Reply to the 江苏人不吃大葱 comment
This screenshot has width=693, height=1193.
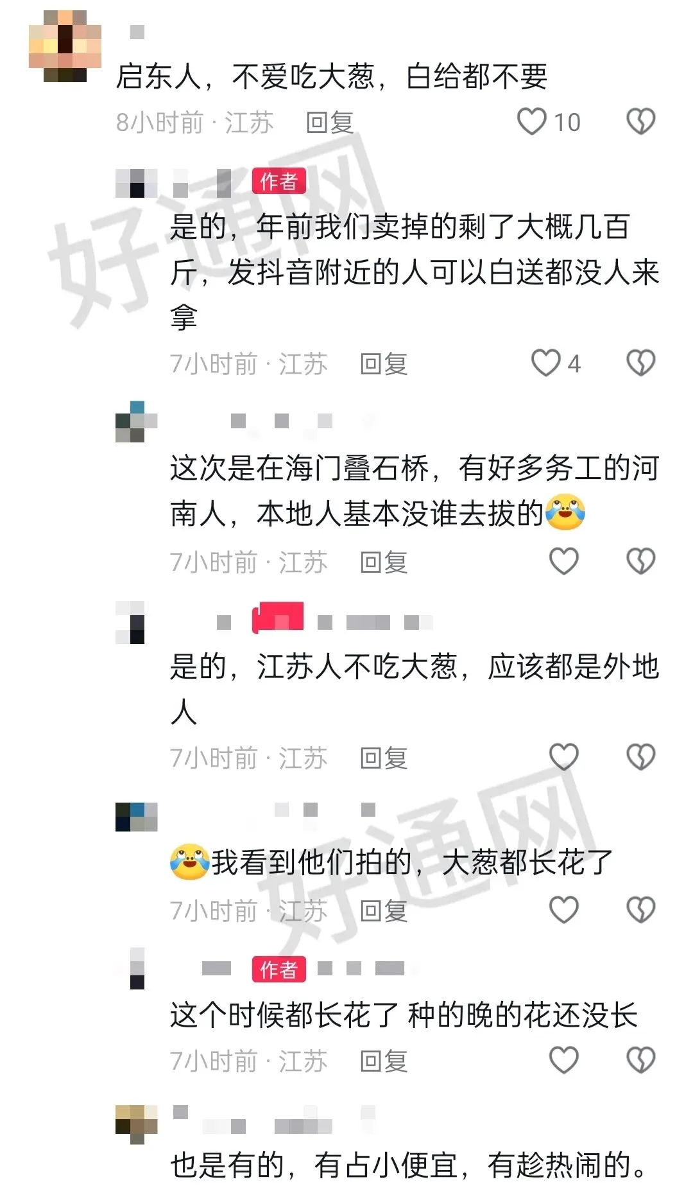384,758
